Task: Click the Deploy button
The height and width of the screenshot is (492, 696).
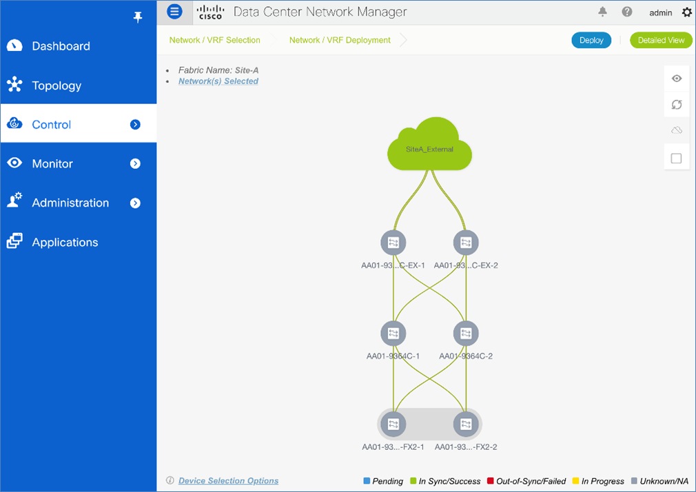Action: coord(591,40)
